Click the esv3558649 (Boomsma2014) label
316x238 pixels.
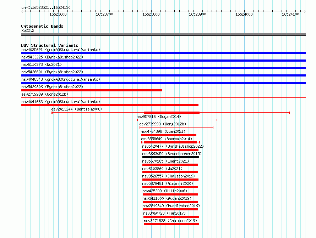167,139
